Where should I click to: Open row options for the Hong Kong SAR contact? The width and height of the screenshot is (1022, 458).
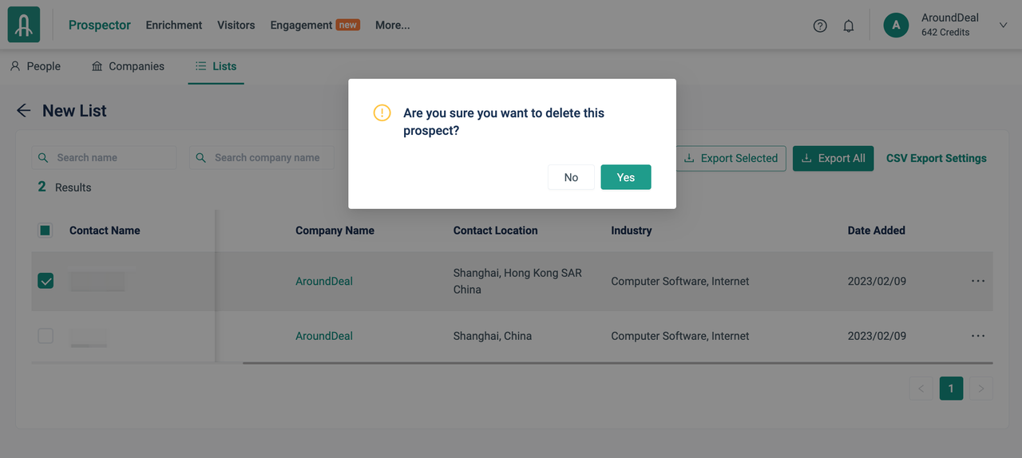978,281
